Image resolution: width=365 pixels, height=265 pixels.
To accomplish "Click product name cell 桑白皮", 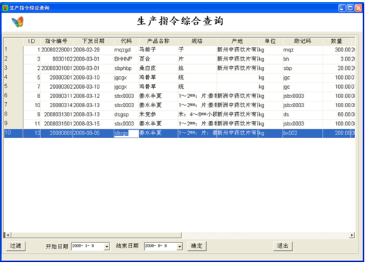I will click(158, 68).
